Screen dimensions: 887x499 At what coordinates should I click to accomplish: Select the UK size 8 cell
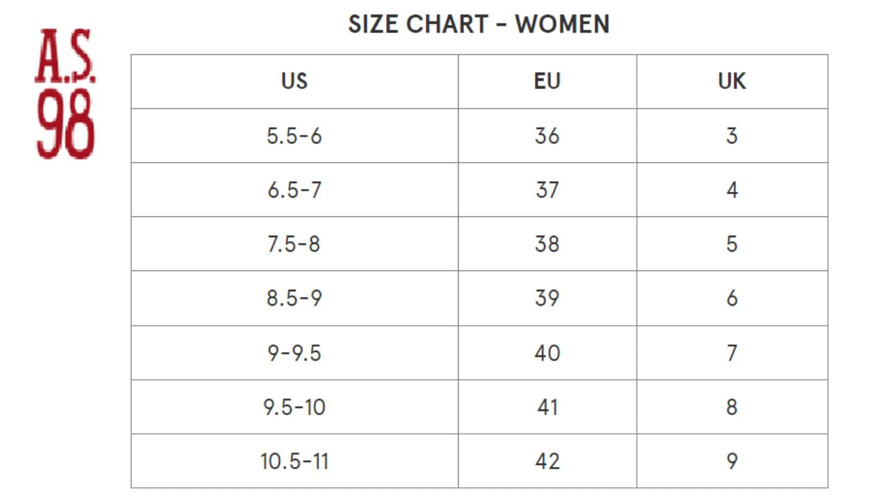(732, 407)
